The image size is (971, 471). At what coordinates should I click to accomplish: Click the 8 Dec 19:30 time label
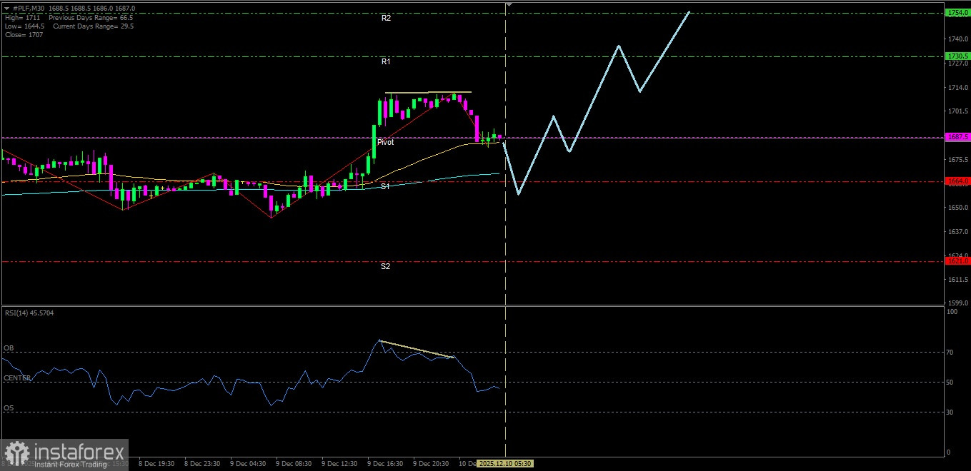[156, 464]
